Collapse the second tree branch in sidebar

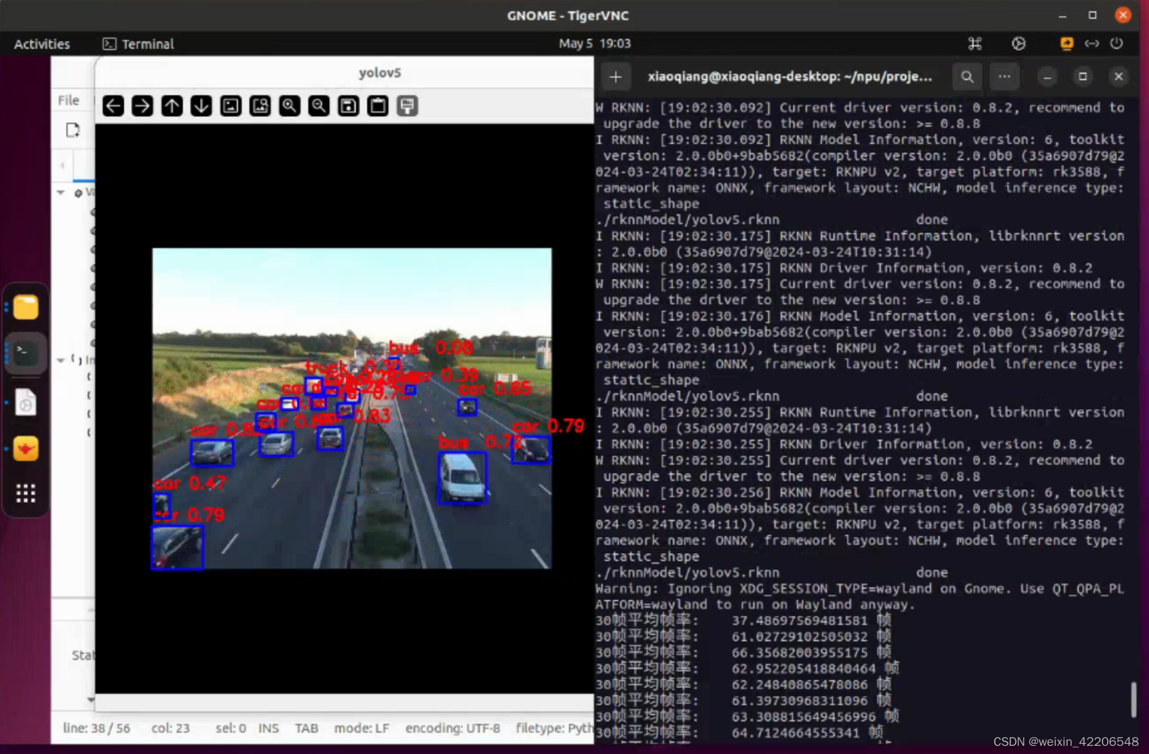click(x=61, y=359)
